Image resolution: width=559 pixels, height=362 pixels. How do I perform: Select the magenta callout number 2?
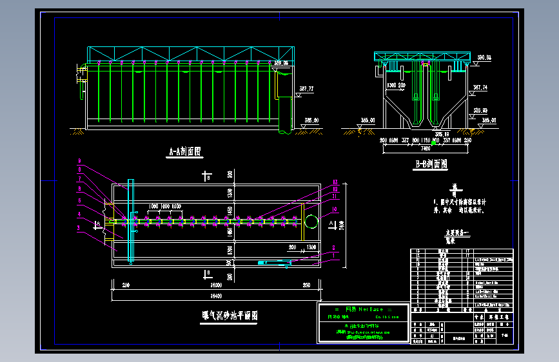334,247
